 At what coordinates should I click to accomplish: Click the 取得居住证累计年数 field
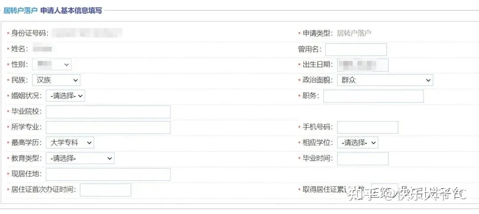pyautogui.click(x=385, y=190)
